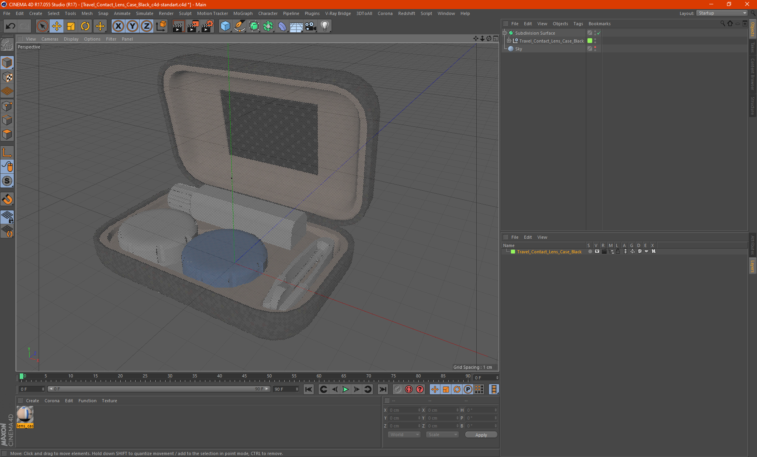The width and height of the screenshot is (757, 457).
Task: Go to start of animation
Action: coord(308,389)
